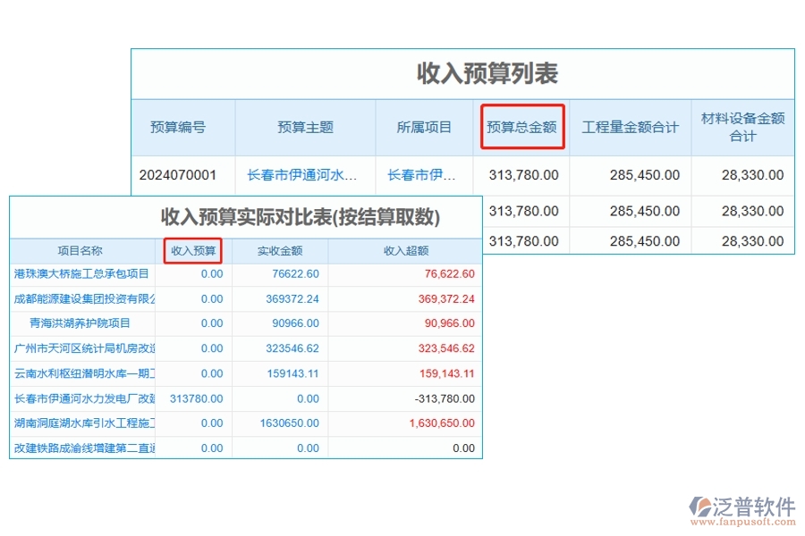Click the 工程量金额合计 column header
The height and width of the screenshot is (536, 805).
pos(631,127)
